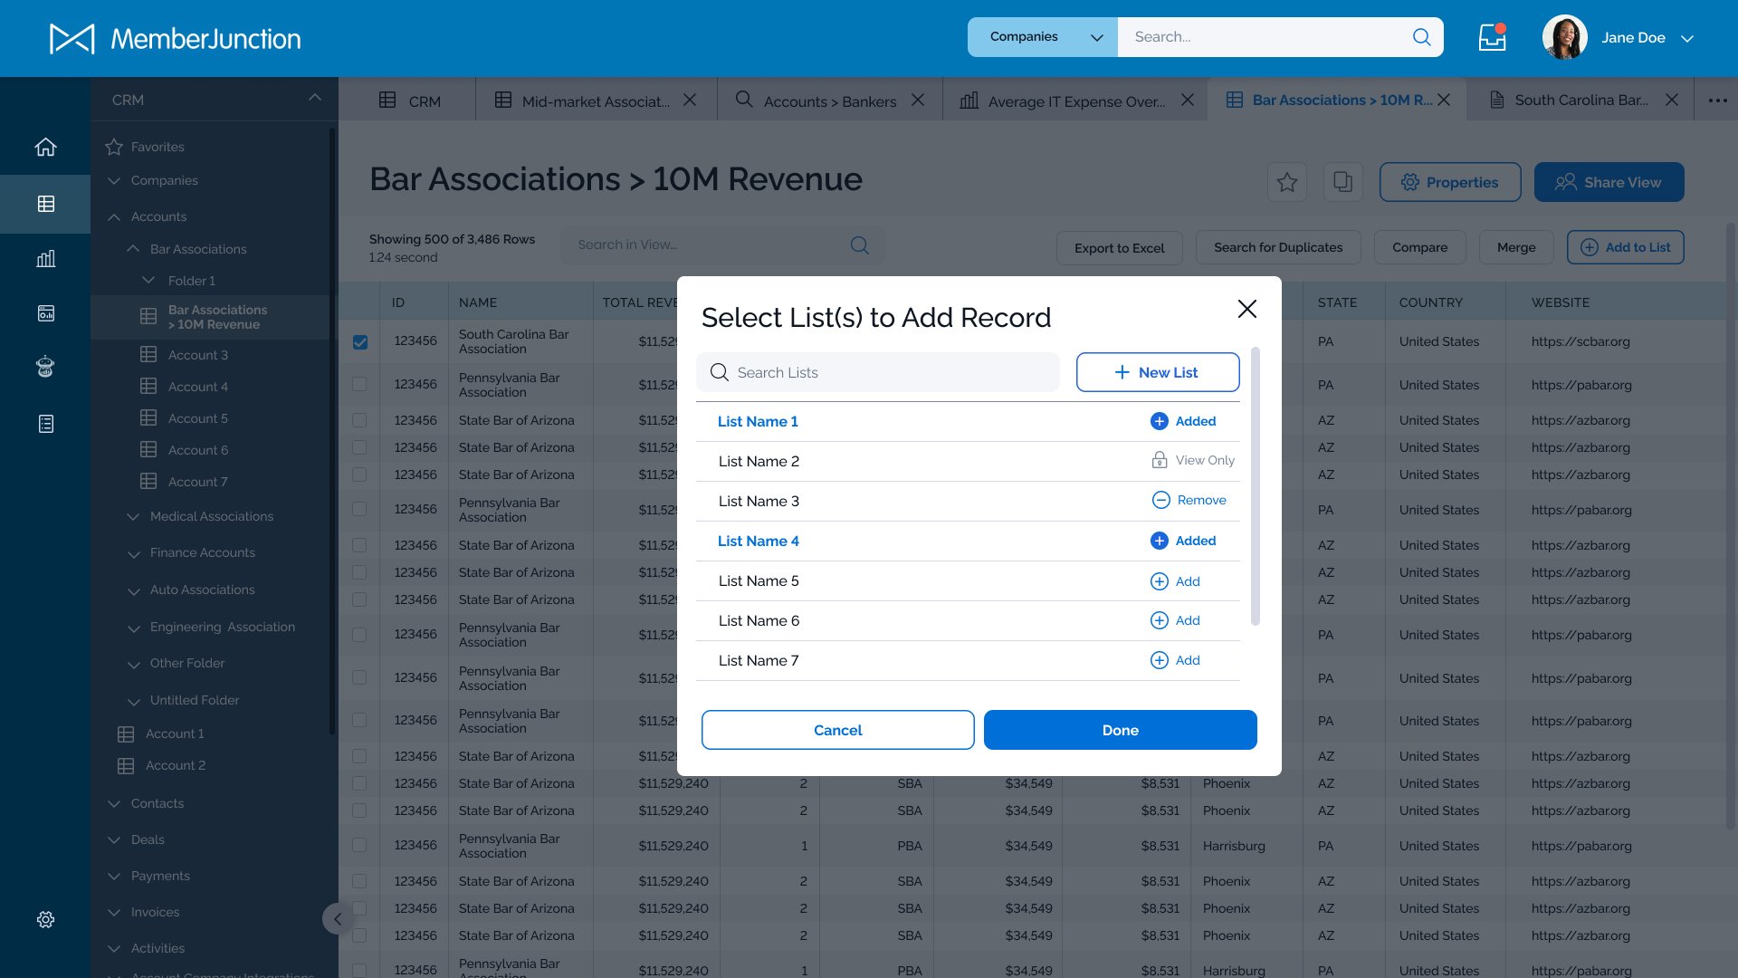
Task: Click the Done button
Action: click(x=1120, y=730)
